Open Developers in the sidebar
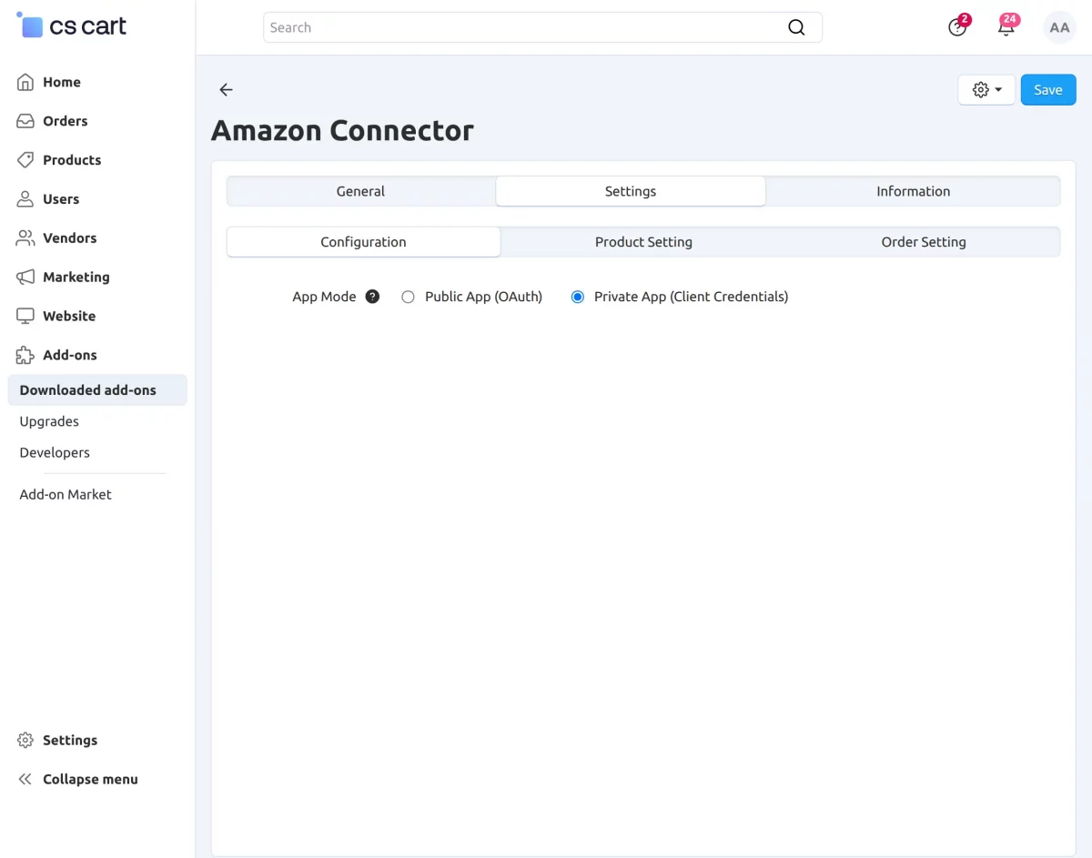This screenshot has width=1092, height=858. click(x=55, y=452)
